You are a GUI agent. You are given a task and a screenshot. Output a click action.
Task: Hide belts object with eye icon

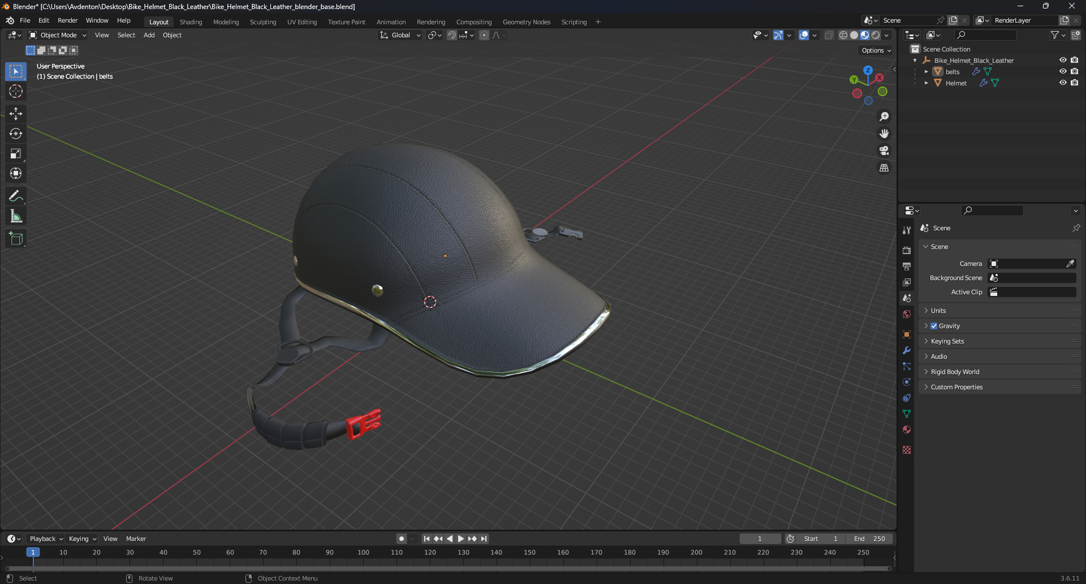1063,71
